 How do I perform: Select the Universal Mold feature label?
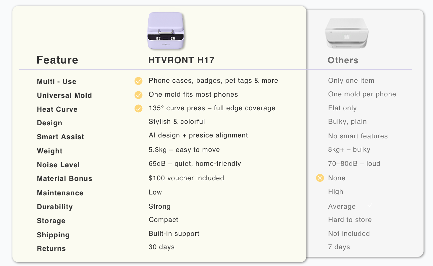(x=64, y=95)
